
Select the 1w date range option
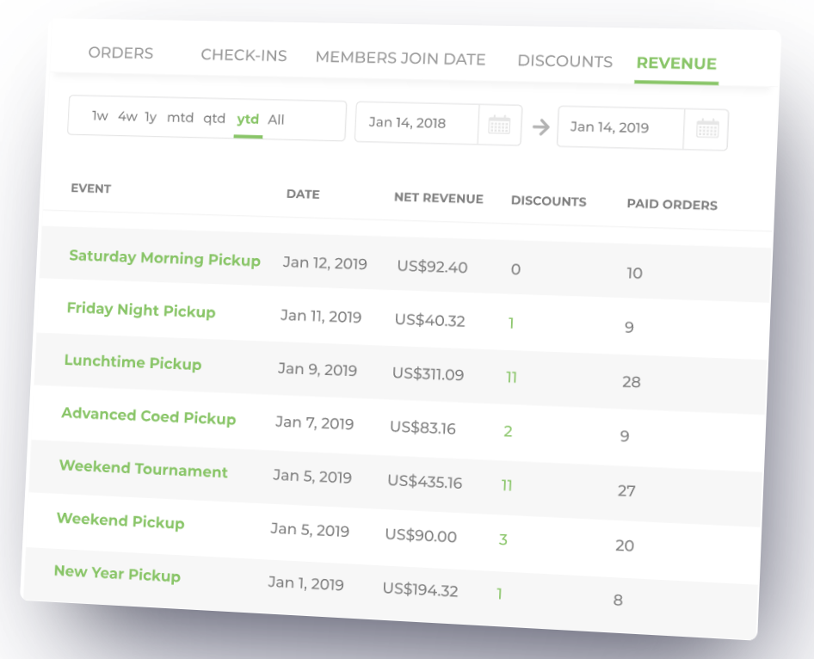point(100,116)
